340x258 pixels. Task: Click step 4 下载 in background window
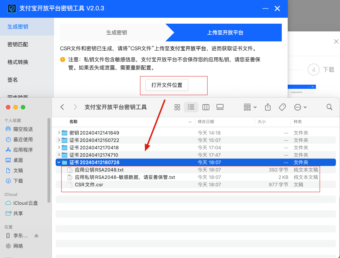coord(321,69)
